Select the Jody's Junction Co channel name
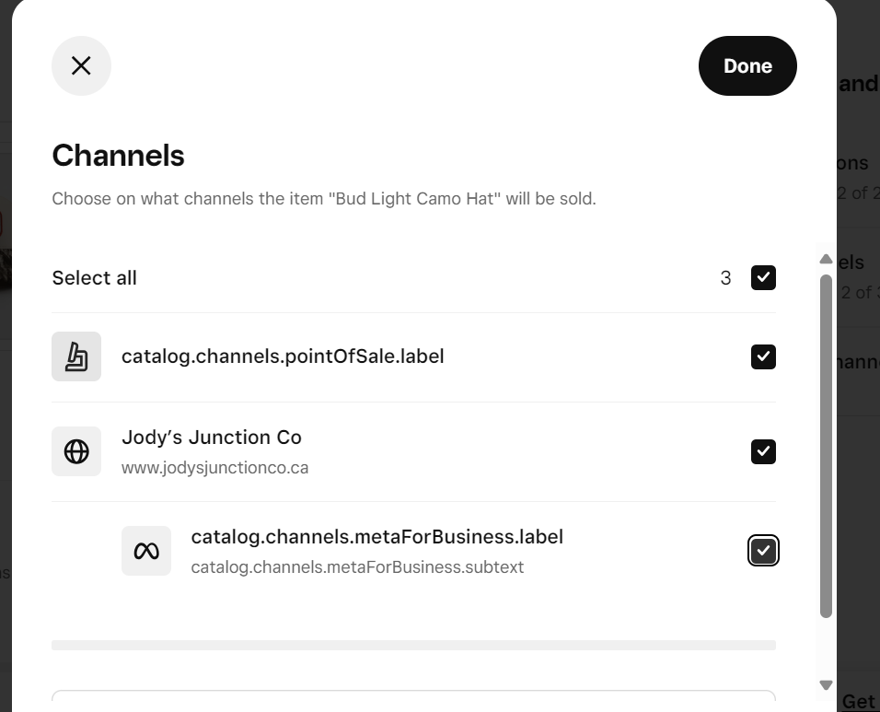 tap(212, 438)
